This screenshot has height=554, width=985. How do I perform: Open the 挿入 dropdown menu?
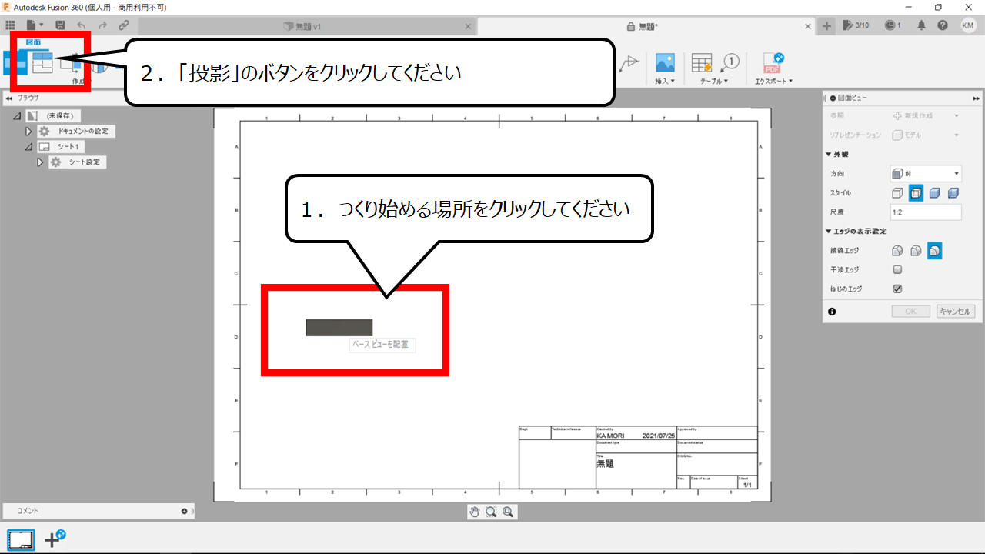[x=665, y=81]
